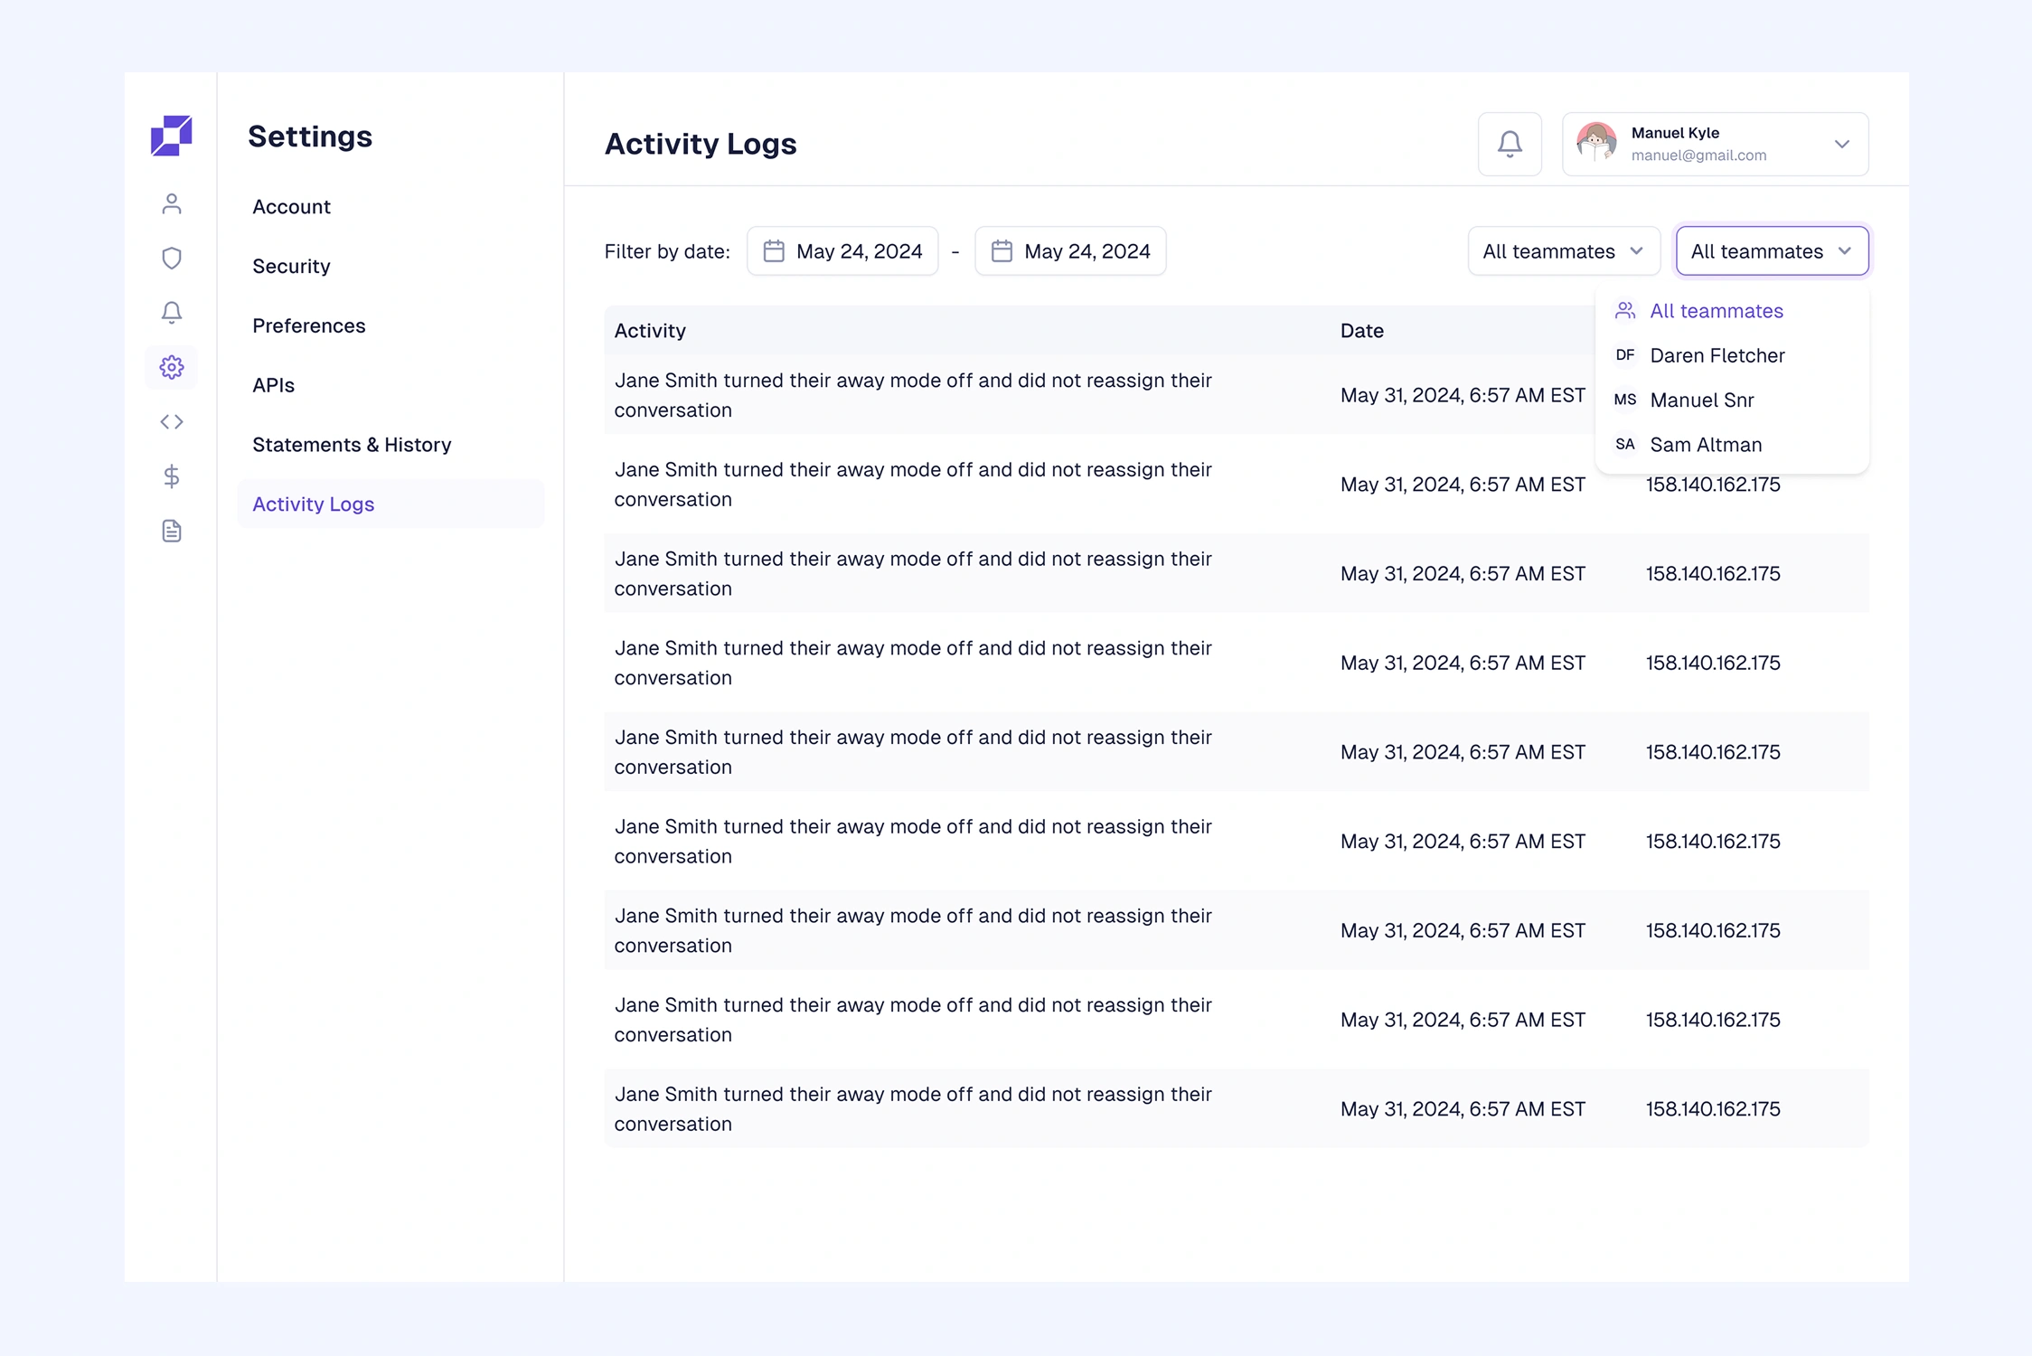Screen dimensions: 2032x1356
Task: Open the user profile sidebar icon
Action: click(x=171, y=204)
